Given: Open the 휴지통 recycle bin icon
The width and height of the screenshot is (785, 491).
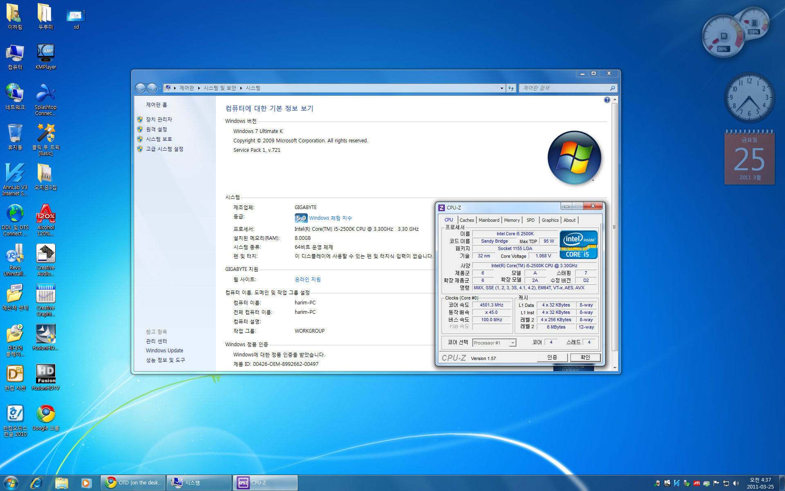Looking at the screenshot, I should coord(15,137).
